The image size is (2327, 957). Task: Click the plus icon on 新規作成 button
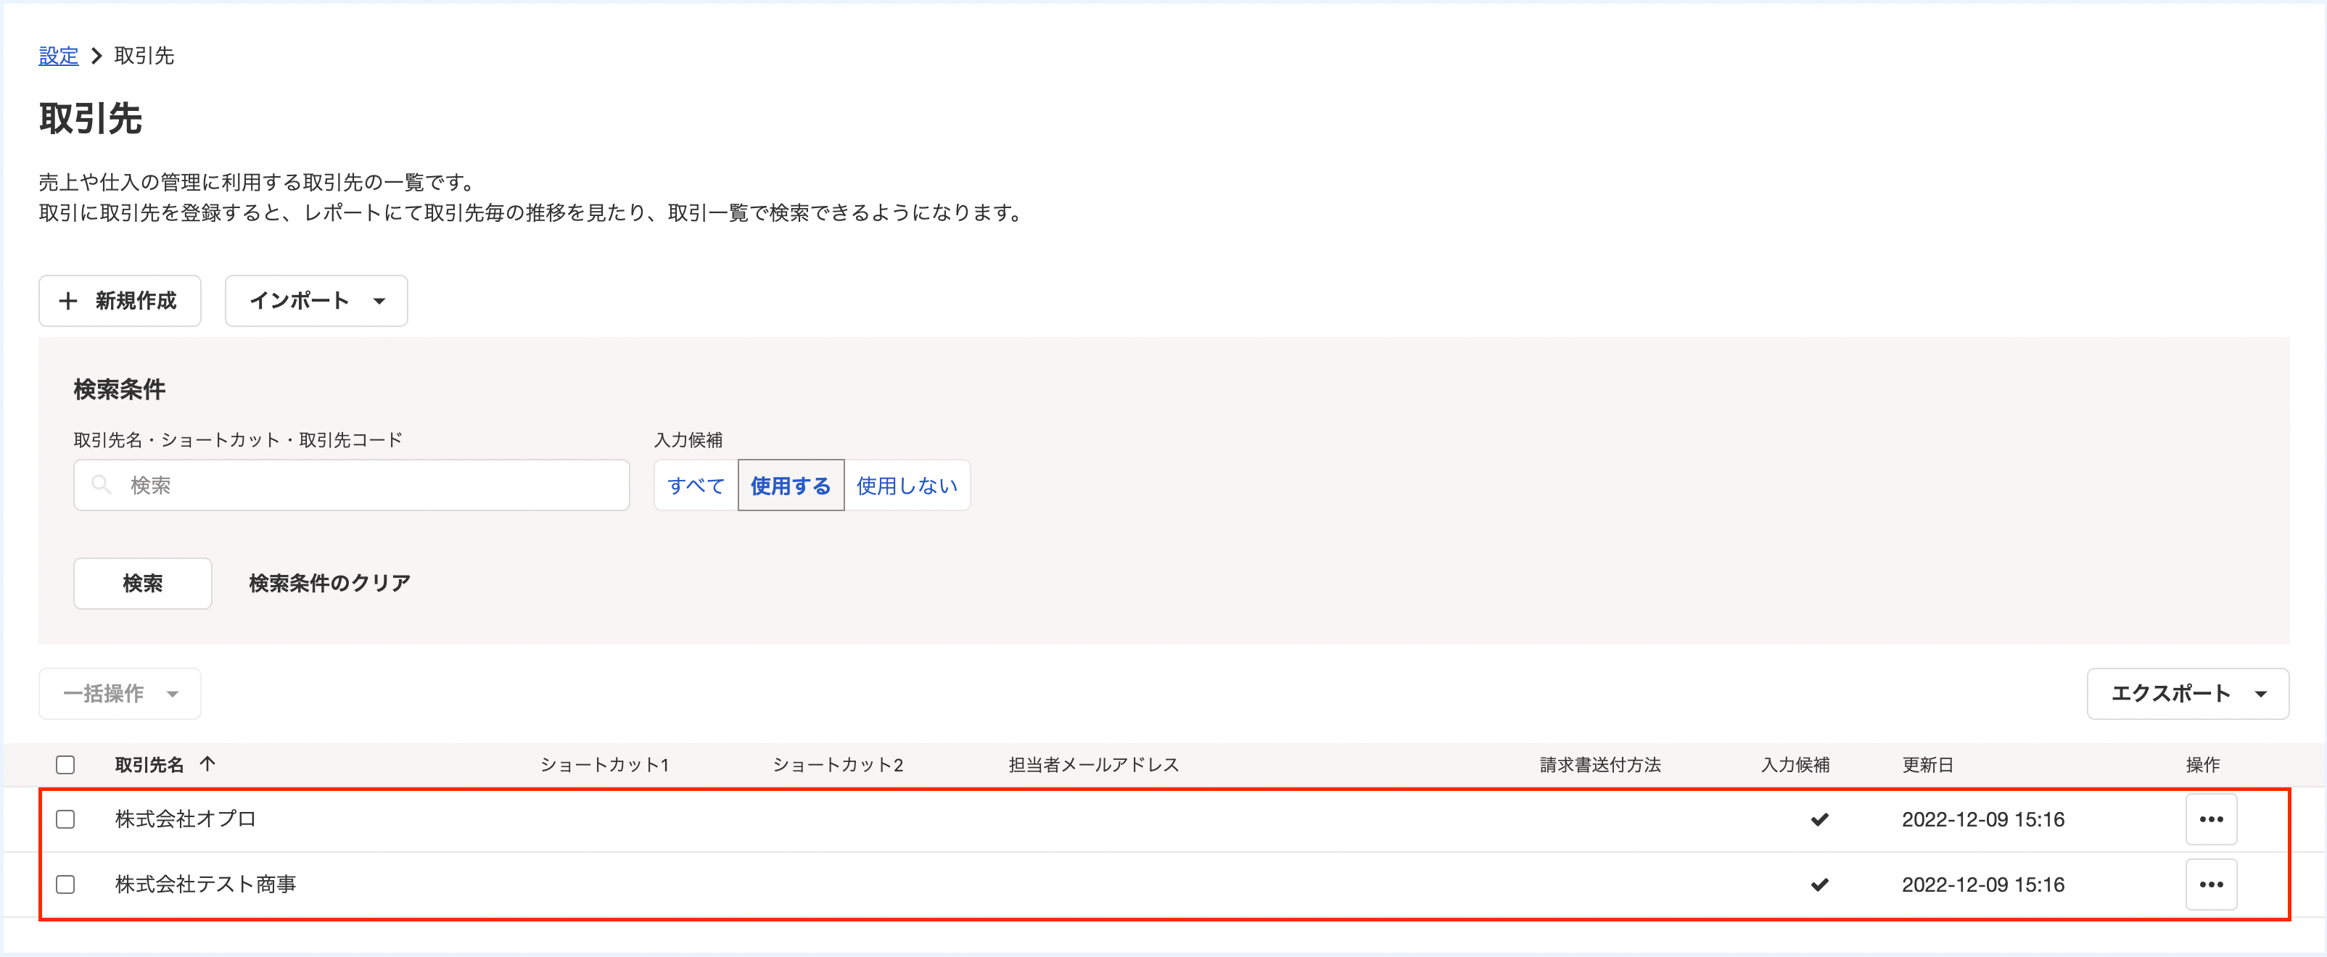pyautogui.click(x=67, y=301)
